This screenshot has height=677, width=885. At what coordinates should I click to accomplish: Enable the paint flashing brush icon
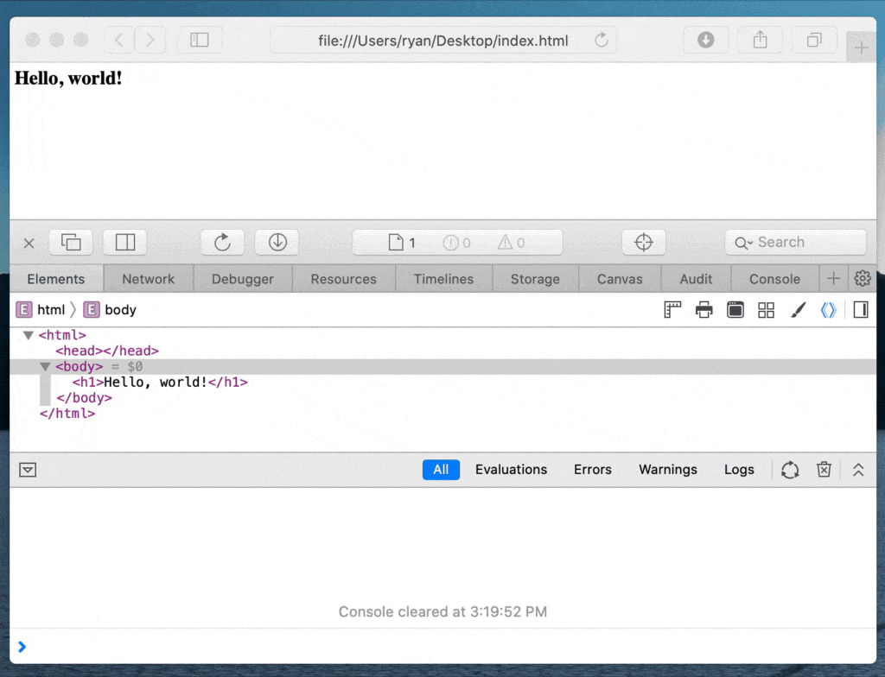798,310
